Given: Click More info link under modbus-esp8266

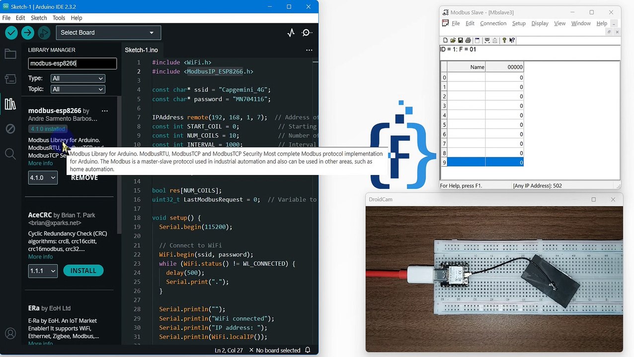Looking at the screenshot, I should click(x=40, y=164).
